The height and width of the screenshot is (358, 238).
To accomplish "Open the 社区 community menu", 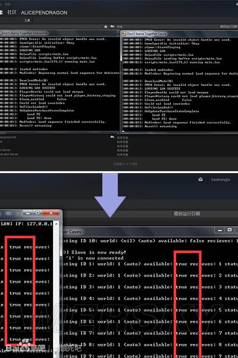I will pyautogui.click(x=12, y=13).
